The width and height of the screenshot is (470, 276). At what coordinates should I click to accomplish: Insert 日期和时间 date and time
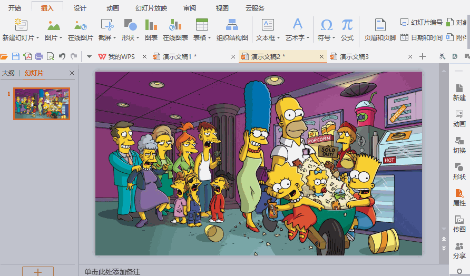pos(422,37)
